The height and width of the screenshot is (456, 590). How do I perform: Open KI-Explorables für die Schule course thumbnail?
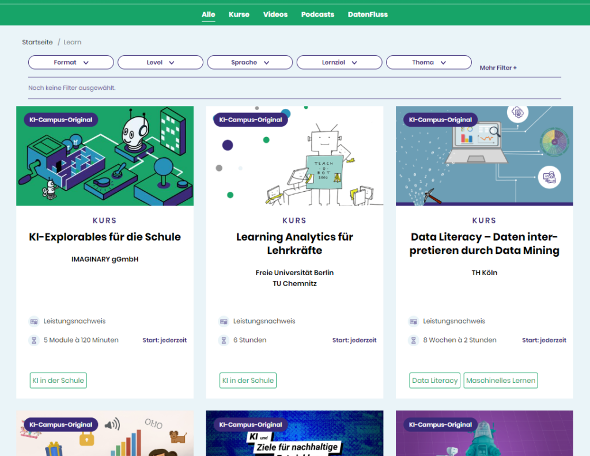click(x=105, y=156)
